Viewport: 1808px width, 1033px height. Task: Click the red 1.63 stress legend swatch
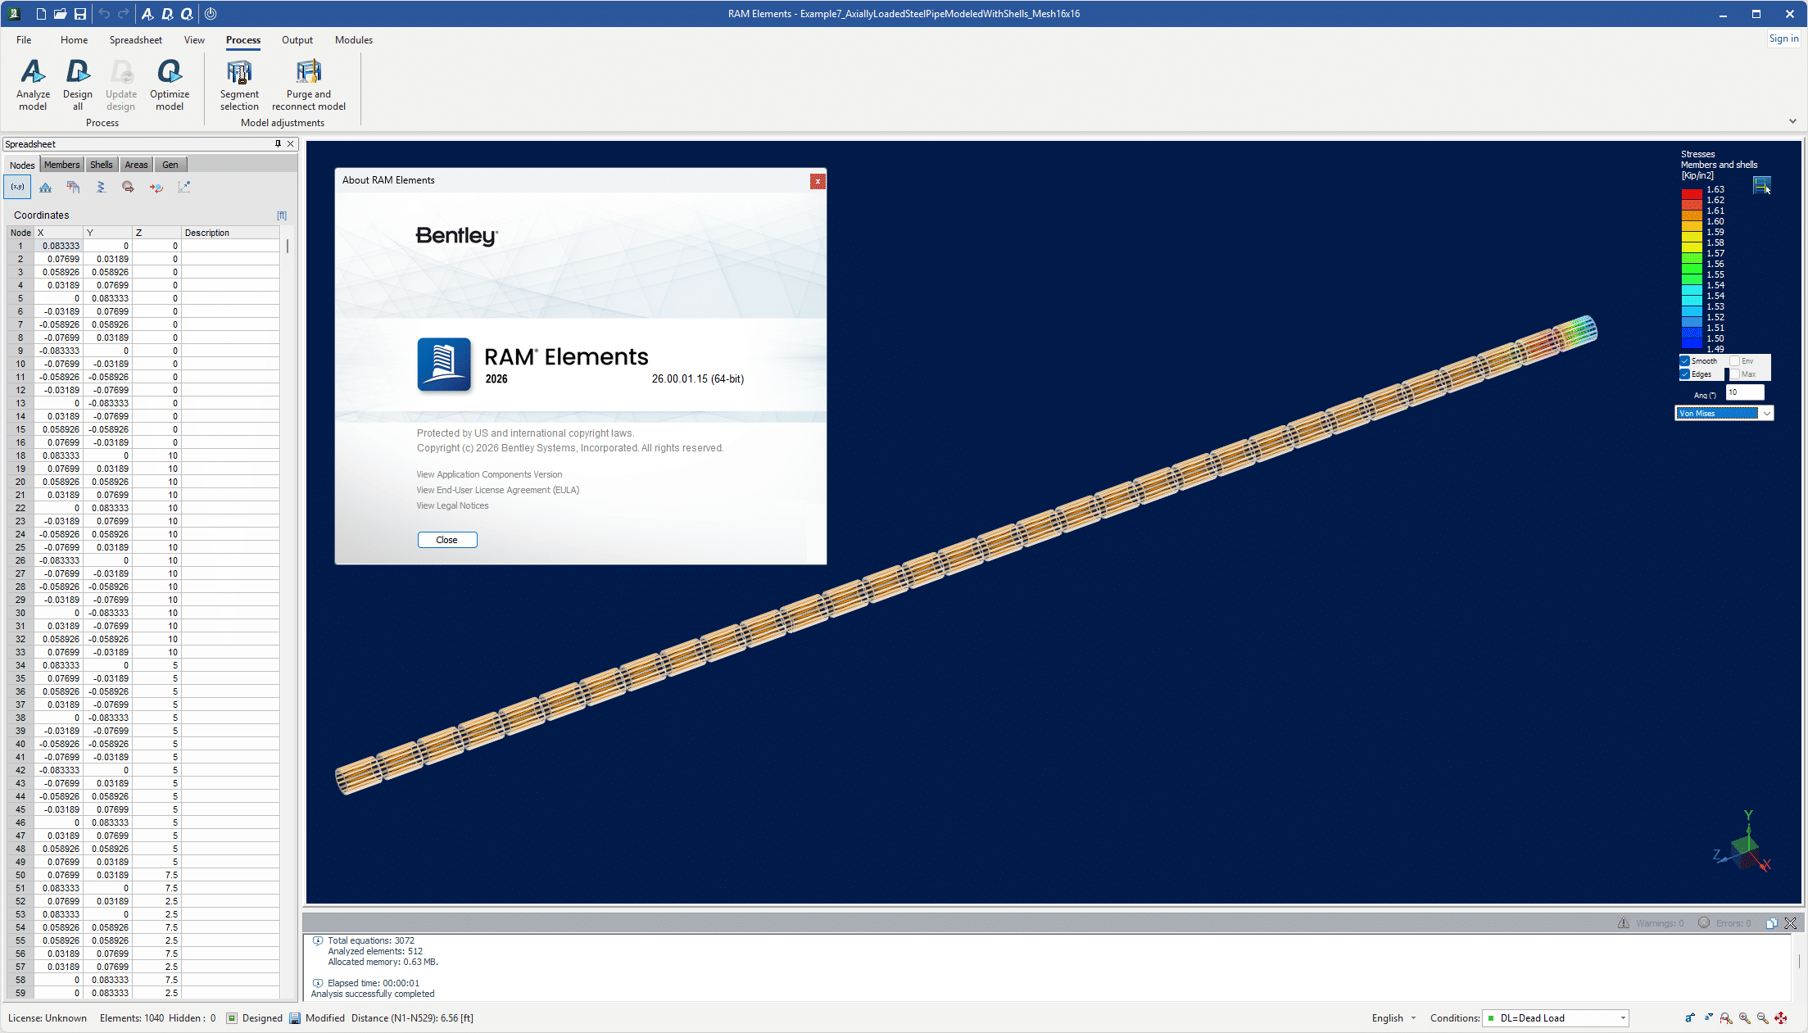pos(1692,194)
